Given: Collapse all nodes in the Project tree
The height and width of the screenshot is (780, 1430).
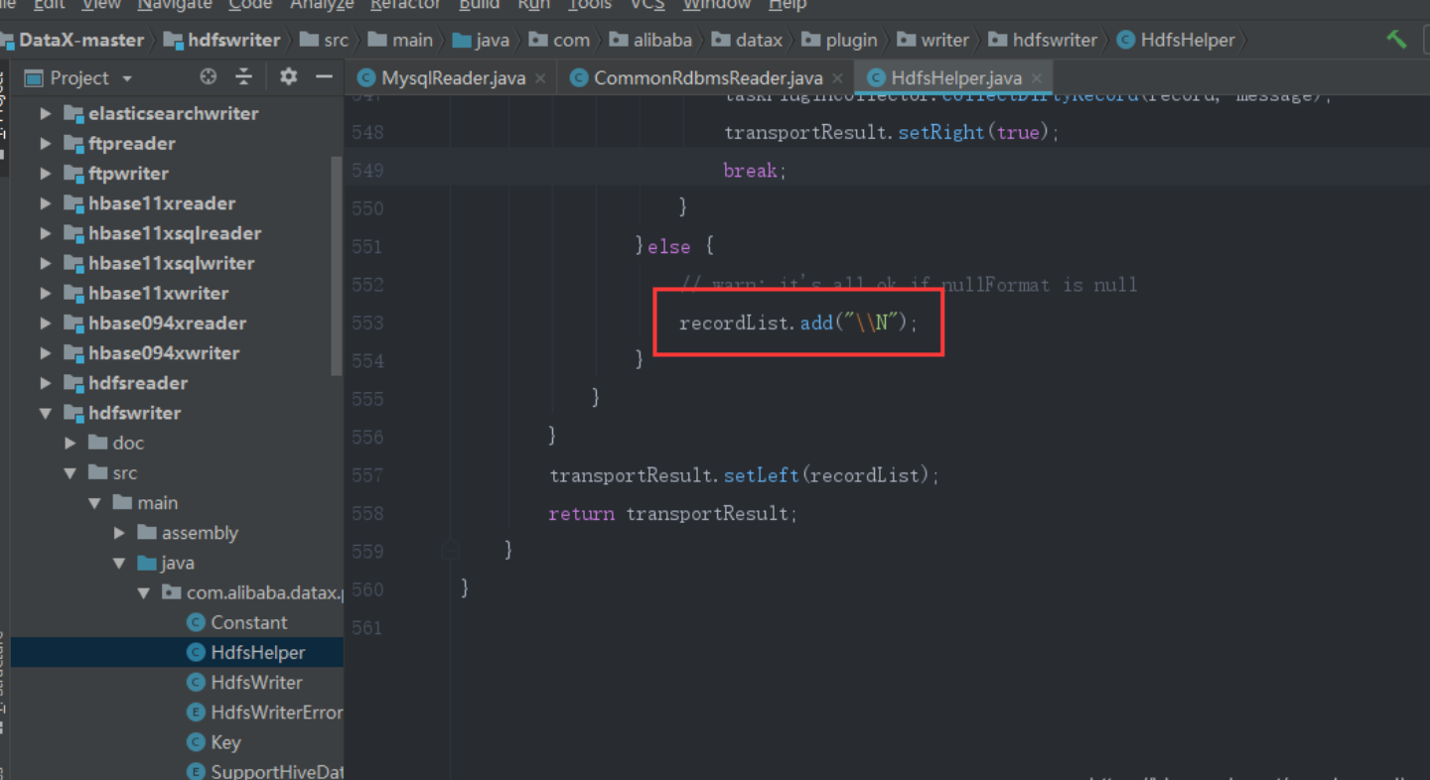Looking at the screenshot, I should 243,77.
